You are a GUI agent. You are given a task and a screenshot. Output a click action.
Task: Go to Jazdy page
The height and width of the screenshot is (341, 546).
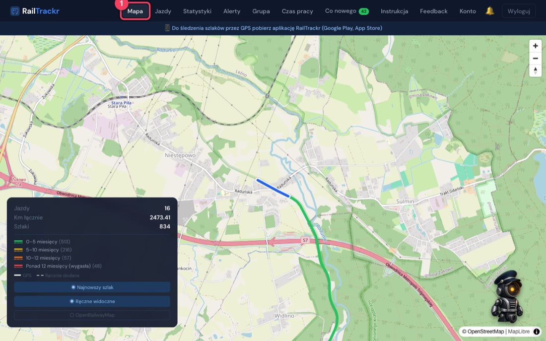(x=163, y=11)
